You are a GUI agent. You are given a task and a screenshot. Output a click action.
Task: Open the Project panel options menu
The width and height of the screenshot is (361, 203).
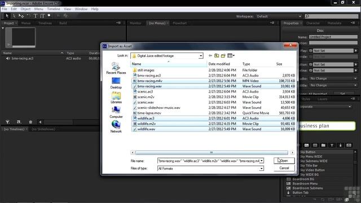tap(118, 23)
